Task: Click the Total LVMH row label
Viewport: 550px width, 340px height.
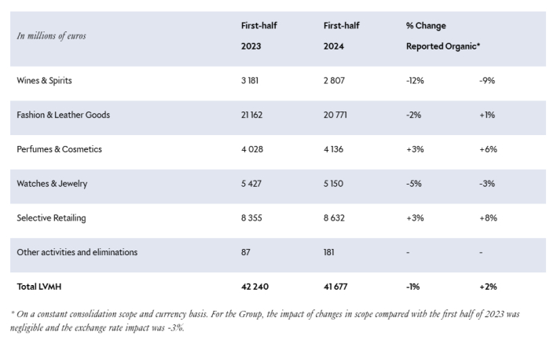Action: [x=40, y=287]
